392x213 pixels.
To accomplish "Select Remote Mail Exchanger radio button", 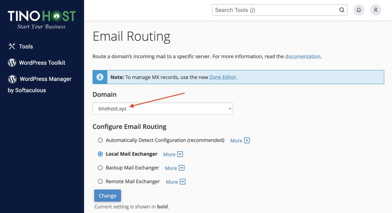I will [100, 181].
